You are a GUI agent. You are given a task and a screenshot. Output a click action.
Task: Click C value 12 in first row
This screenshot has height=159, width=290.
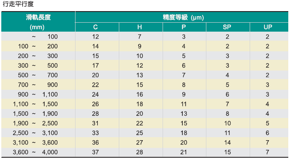coord(95,37)
